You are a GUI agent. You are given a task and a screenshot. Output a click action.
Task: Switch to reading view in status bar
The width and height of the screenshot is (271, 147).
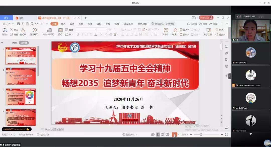(167, 135)
